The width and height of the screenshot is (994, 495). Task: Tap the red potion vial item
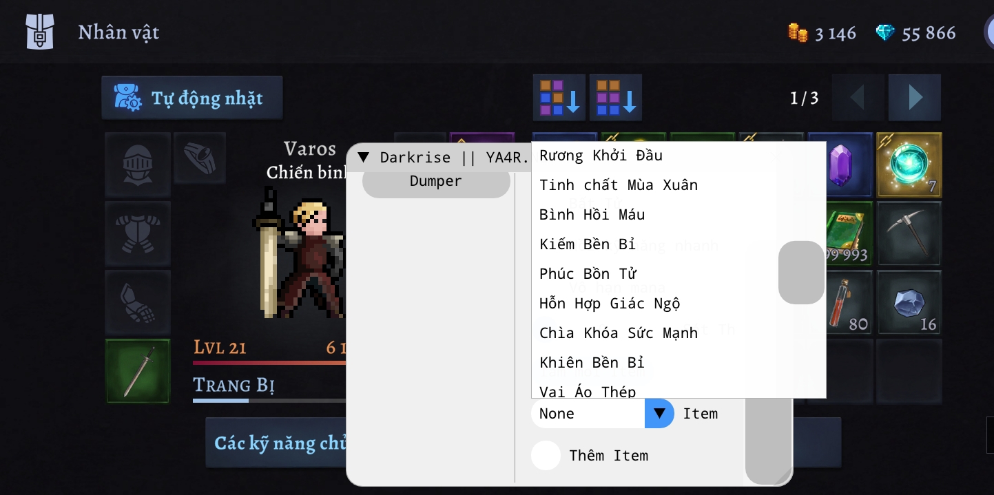tap(847, 303)
